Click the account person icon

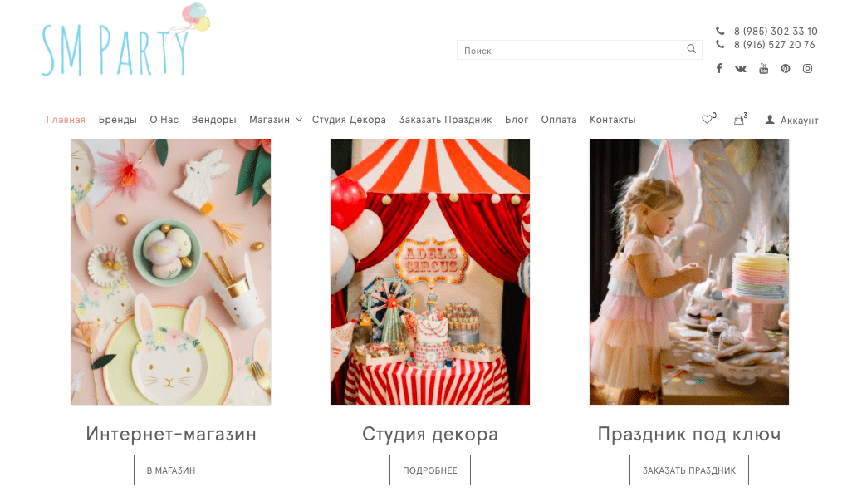(770, 120)
